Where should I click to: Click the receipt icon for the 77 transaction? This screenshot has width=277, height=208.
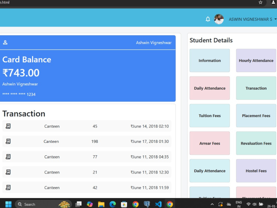point(8,157)
